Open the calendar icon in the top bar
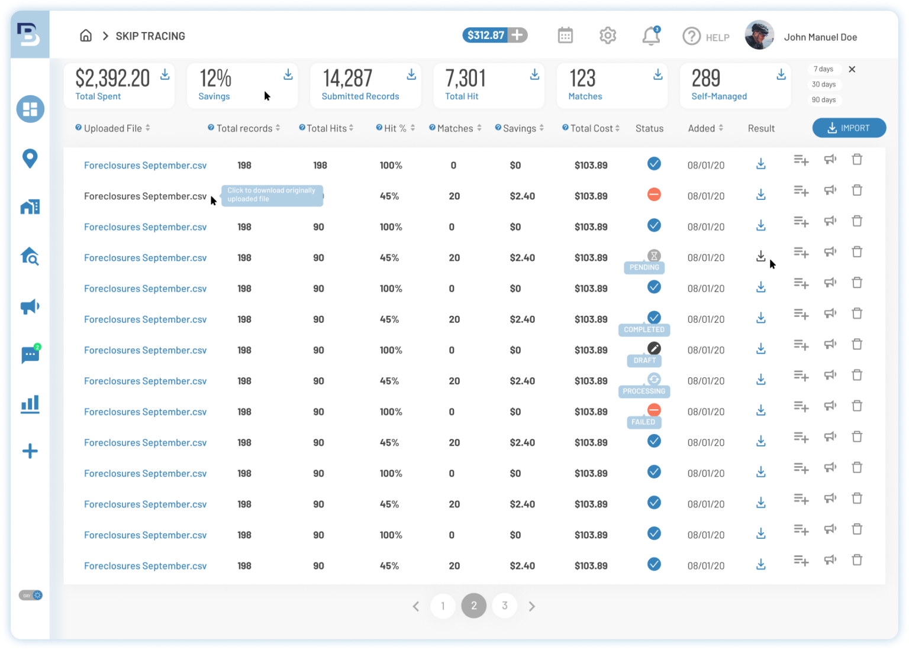909x650 pixels. pyautogui.click(x=565, y=35)
